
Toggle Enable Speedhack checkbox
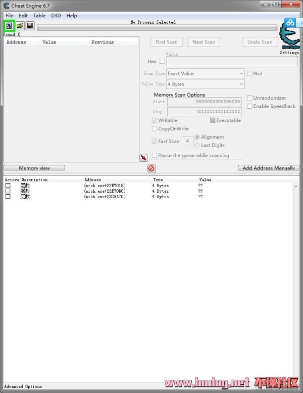tap(249, 106)
